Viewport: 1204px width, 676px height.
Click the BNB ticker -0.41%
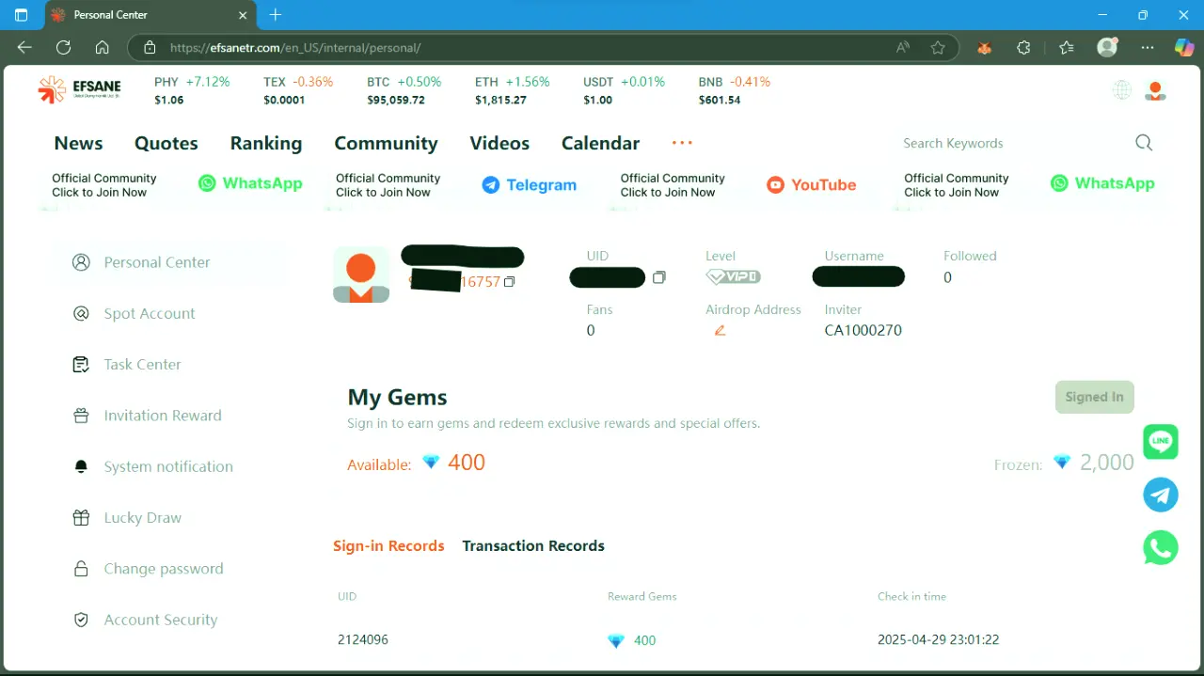pyautogui.click(x=750, y=82)
